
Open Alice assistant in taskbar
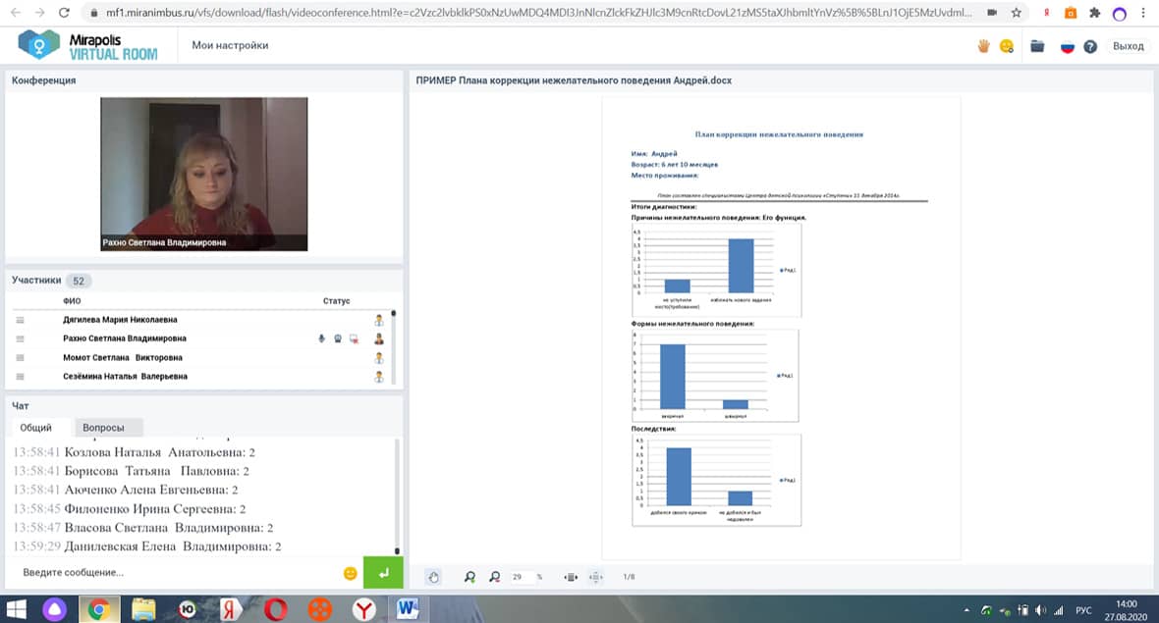pos(54,609)
